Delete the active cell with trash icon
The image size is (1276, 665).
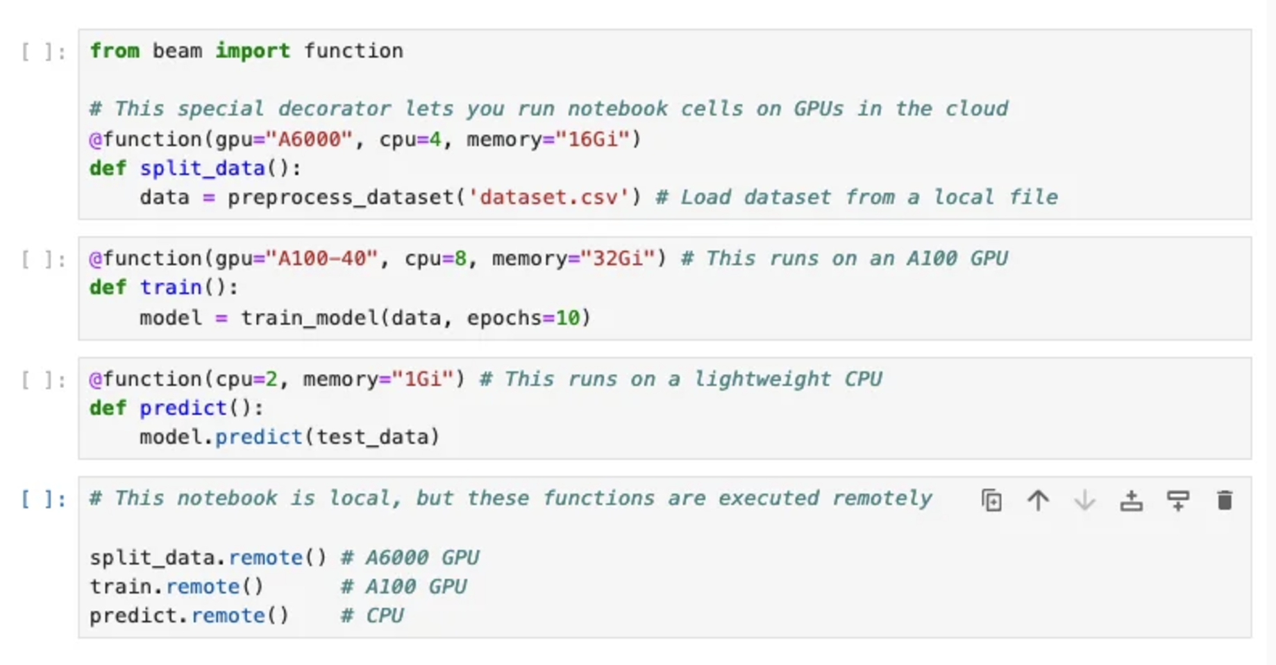tap(1225, 500)
